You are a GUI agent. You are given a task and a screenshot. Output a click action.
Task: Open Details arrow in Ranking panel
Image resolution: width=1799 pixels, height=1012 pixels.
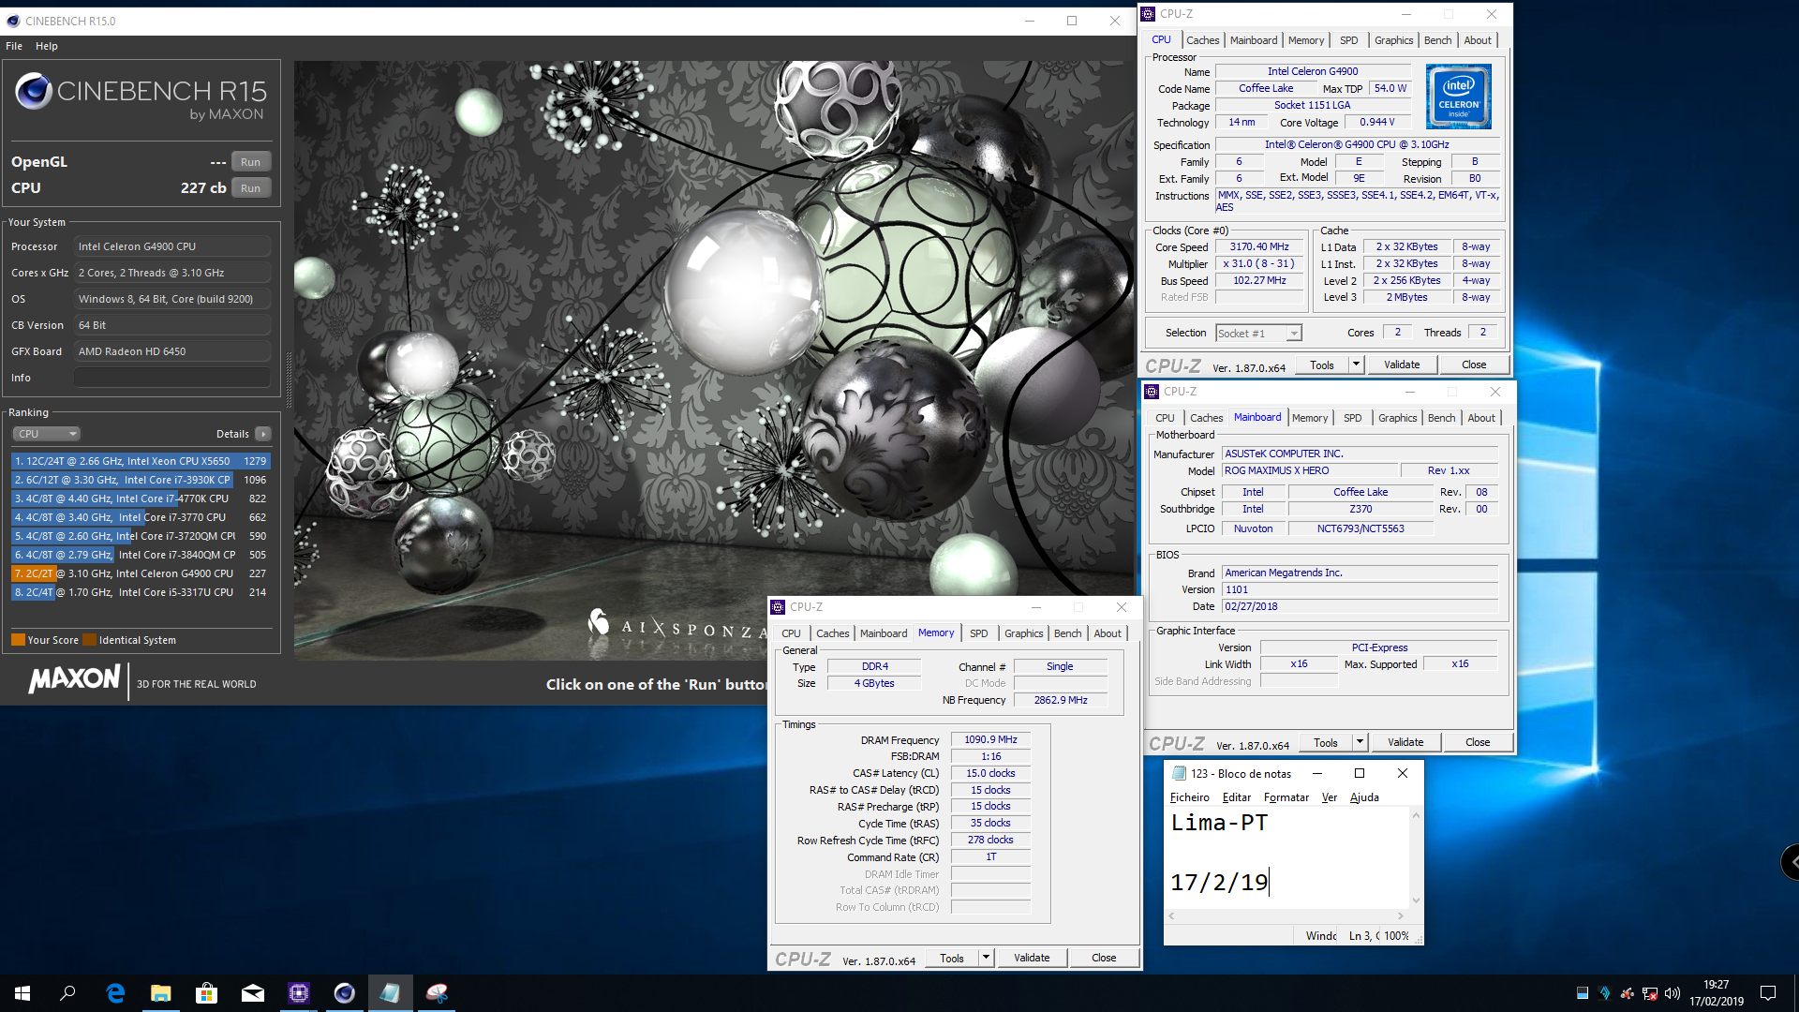[x=263, y=434]
